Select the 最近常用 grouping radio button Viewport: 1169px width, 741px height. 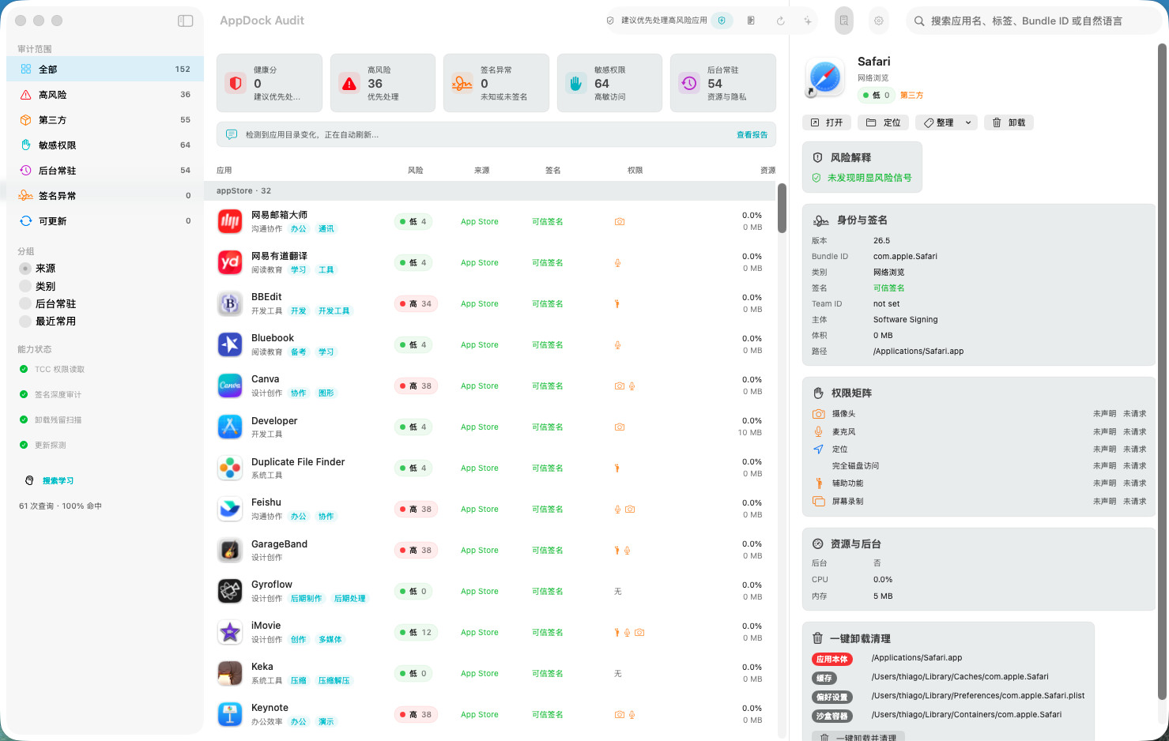[x=25, y=321]
